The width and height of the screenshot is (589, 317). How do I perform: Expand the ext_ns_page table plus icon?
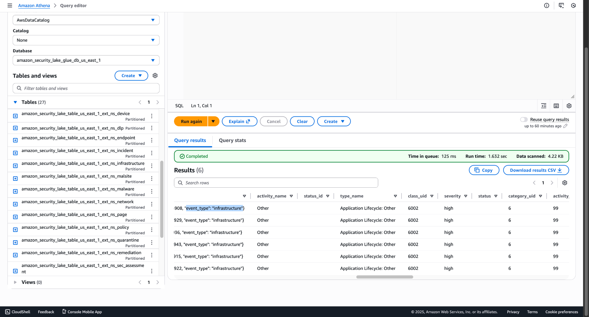(16, 217)
